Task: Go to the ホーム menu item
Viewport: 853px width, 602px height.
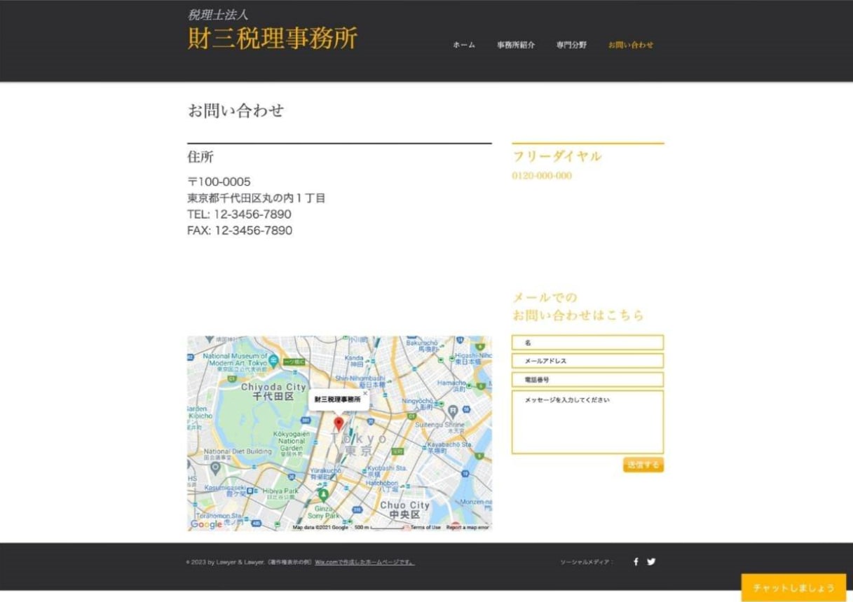Action: (x=464, y=45)
